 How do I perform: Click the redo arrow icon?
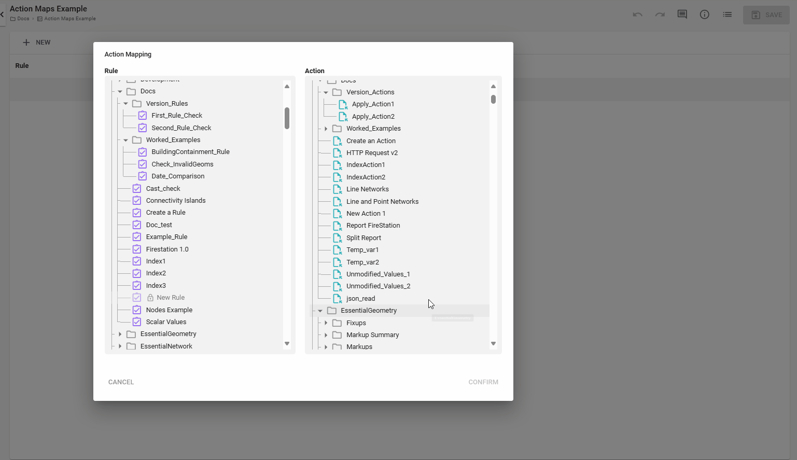pyautogui.click(x=660, y=15)
